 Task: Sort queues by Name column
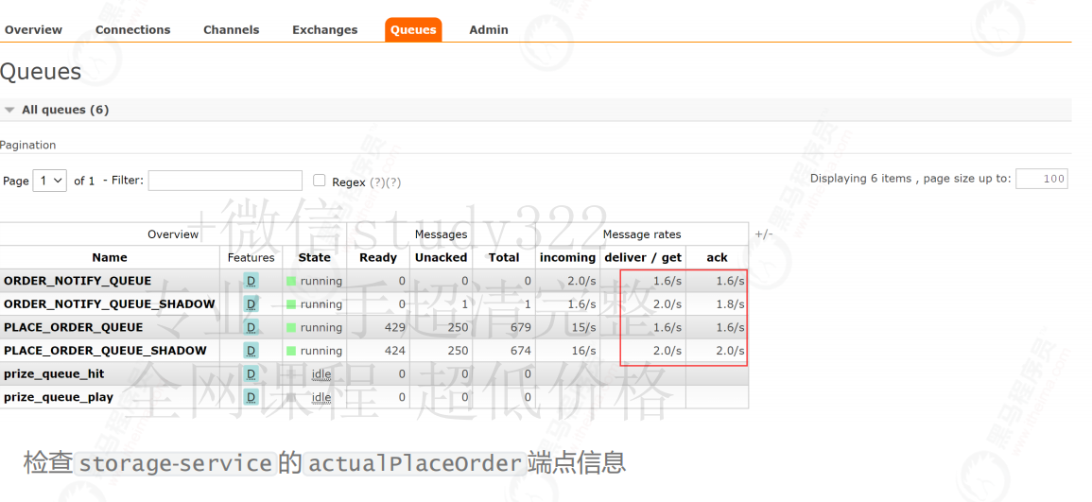(110, 257)
